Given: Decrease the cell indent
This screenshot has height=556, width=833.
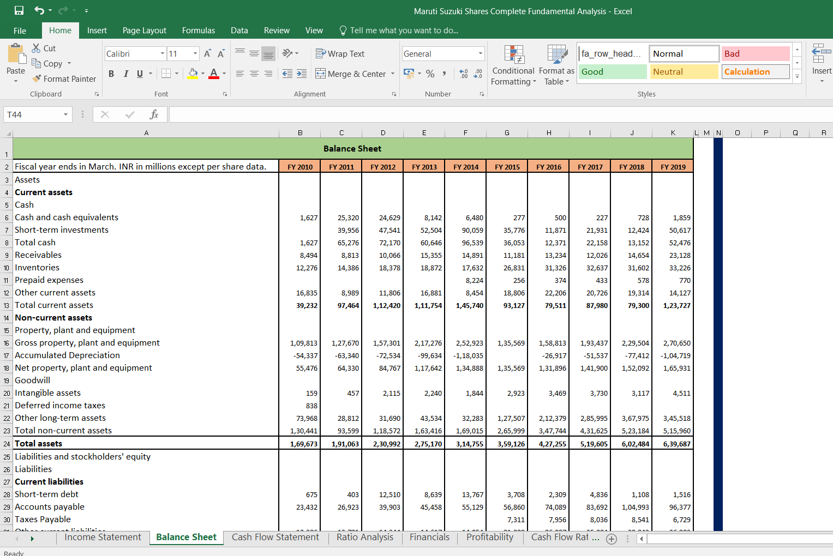Looking at the screenshot, I should (x=287, y=74).
